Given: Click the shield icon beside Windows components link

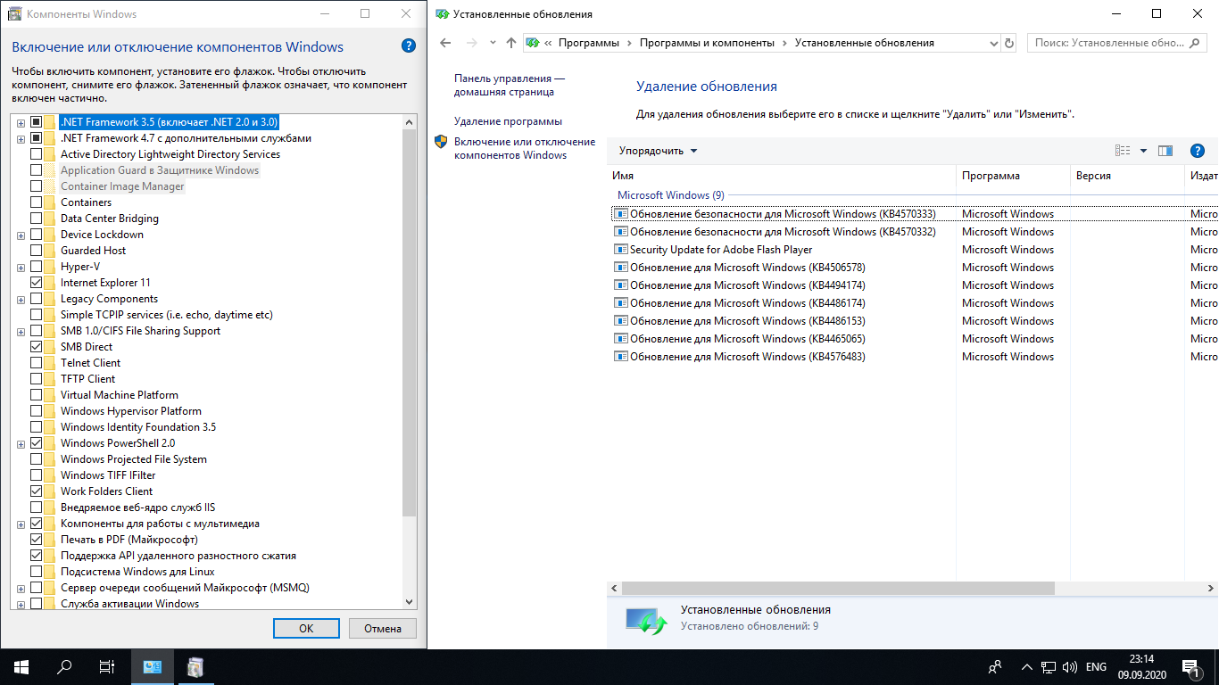Looking at the screenshot, I should point(441,142).
